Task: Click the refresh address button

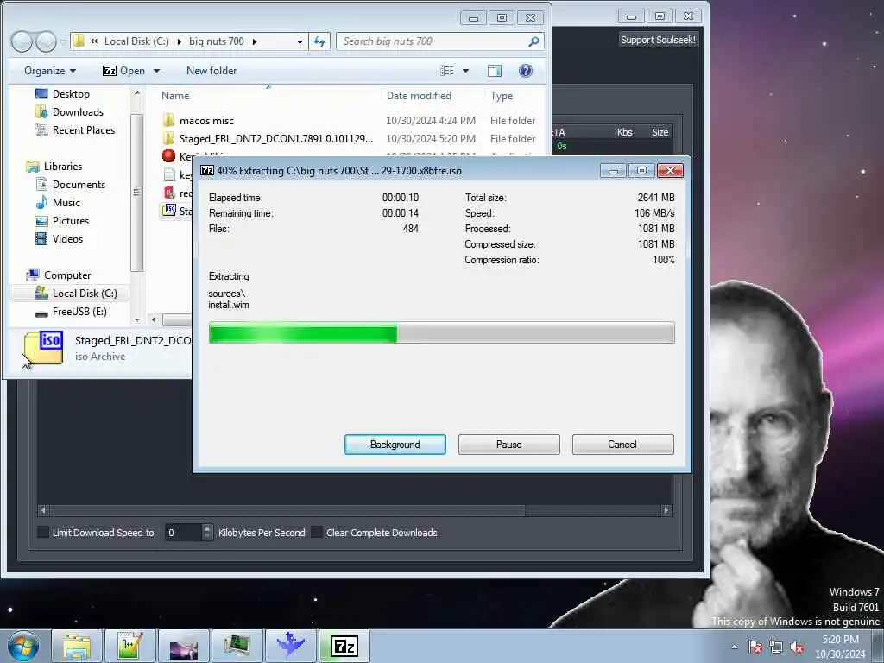Action: point(319,41)
